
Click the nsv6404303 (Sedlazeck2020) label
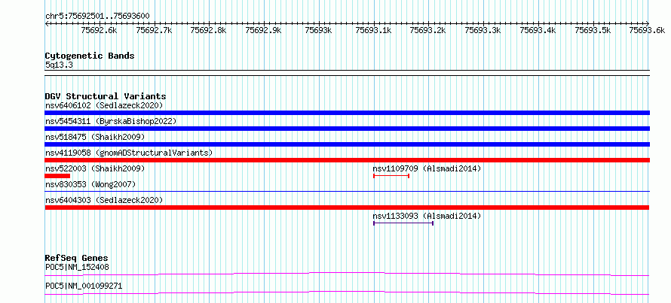point(104,200)
